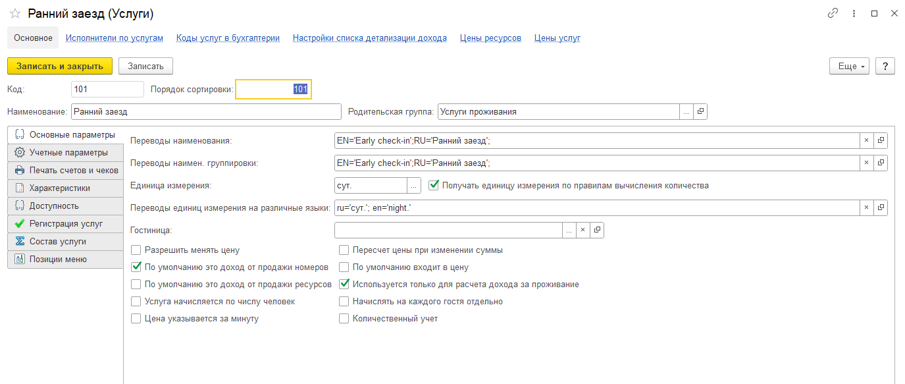Open Цены ресурсов link
The width and height of the screenshot is (905, 384).
tap(490, 38)
